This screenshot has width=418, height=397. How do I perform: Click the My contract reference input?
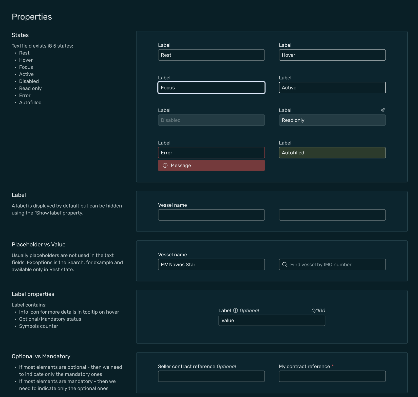click(332, 376)
